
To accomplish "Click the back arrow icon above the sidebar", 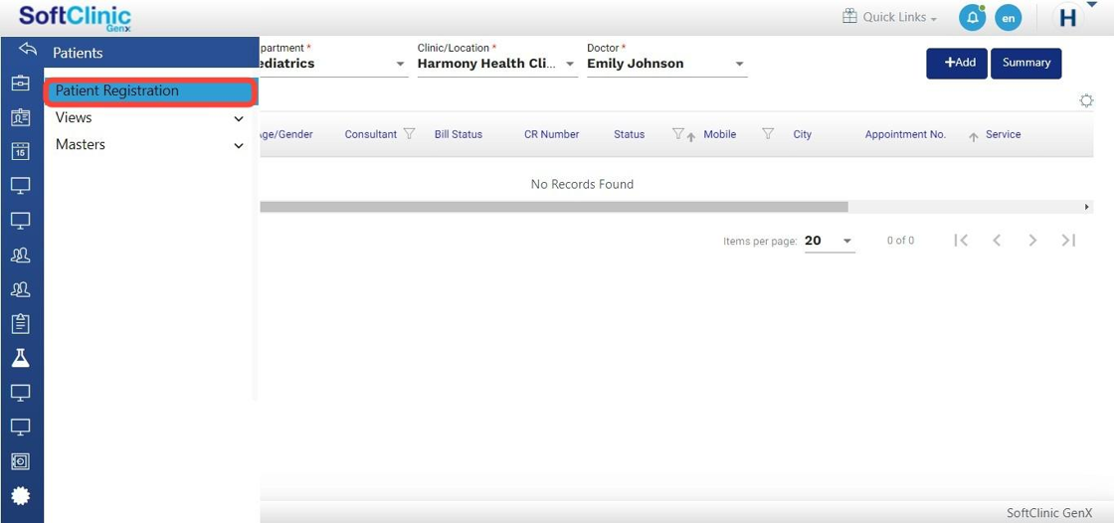I will click(x=28, y=49).
